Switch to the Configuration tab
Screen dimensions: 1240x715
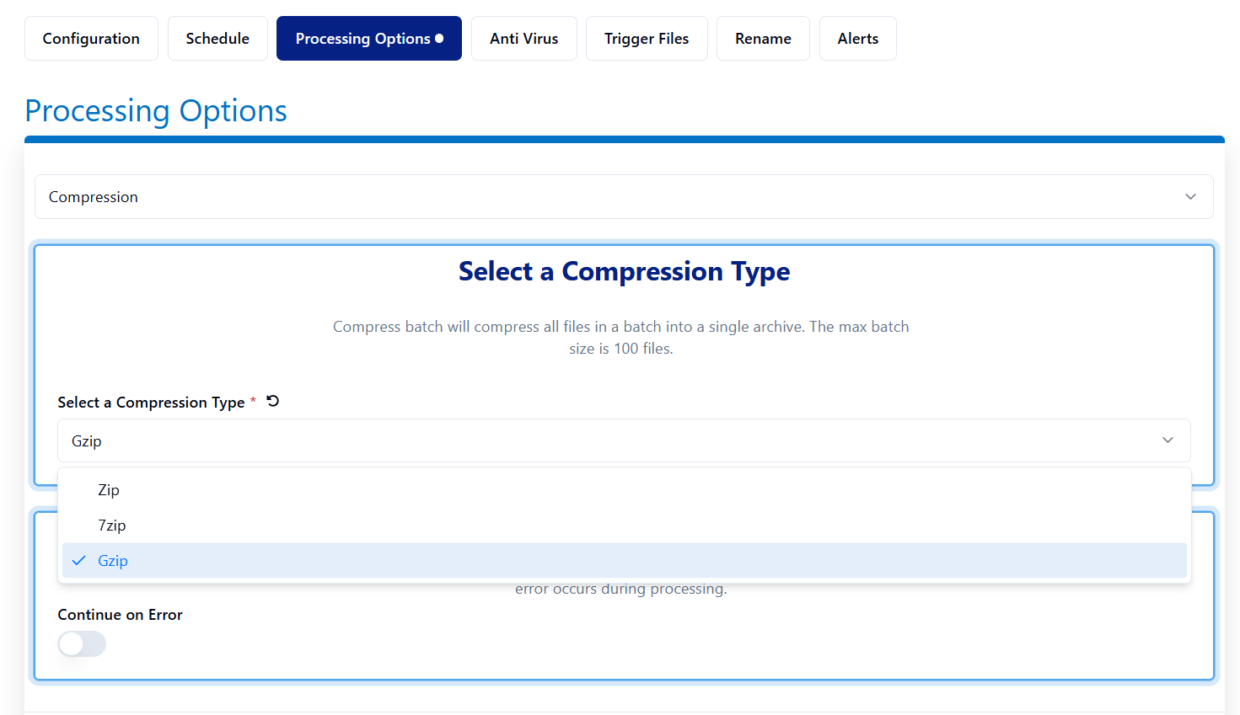pos(91,39)
